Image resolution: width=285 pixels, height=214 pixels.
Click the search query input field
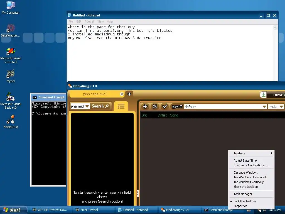coord(78,106)
